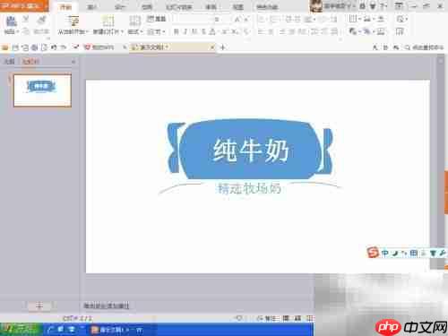Image resolution: width=448 pixels, height=336 pixels.
Task: Expand the 节 section dropdown
Action: click(x=156, y=31)
